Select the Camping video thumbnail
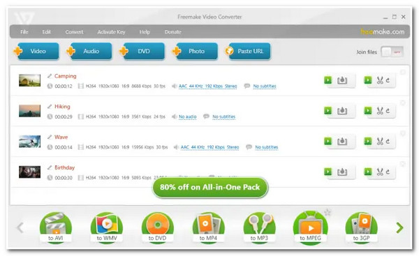Image resolution: width=419 pixels, height=256 pixels. pos(29,80)
